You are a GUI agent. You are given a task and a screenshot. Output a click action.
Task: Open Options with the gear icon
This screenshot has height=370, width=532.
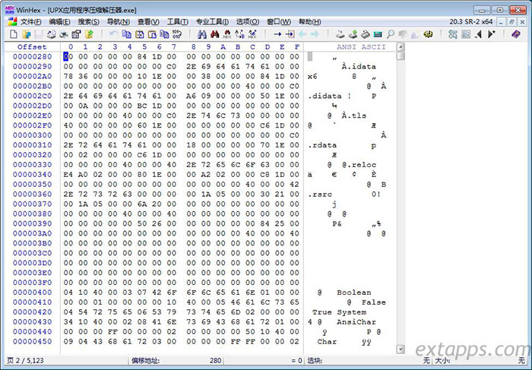[x=428, y=34]
